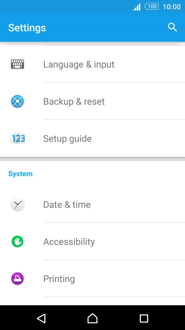
Task: Tap the battery indicator in status bar
Action: [x=152, y=7]
